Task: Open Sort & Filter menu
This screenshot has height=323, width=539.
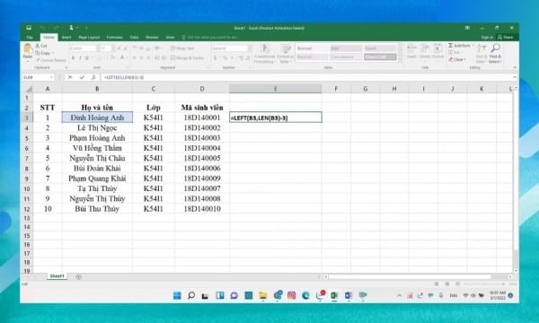Action: (482, 53)
